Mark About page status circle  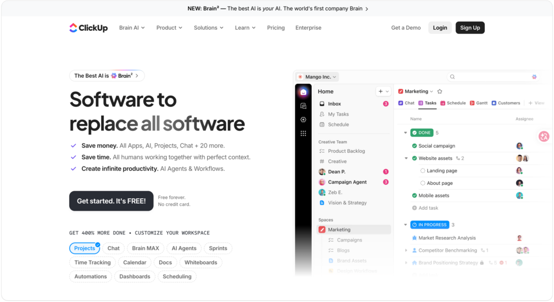(x=423, y=183)
